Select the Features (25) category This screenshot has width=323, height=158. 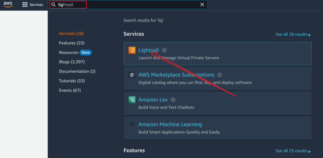pos(71,43)
